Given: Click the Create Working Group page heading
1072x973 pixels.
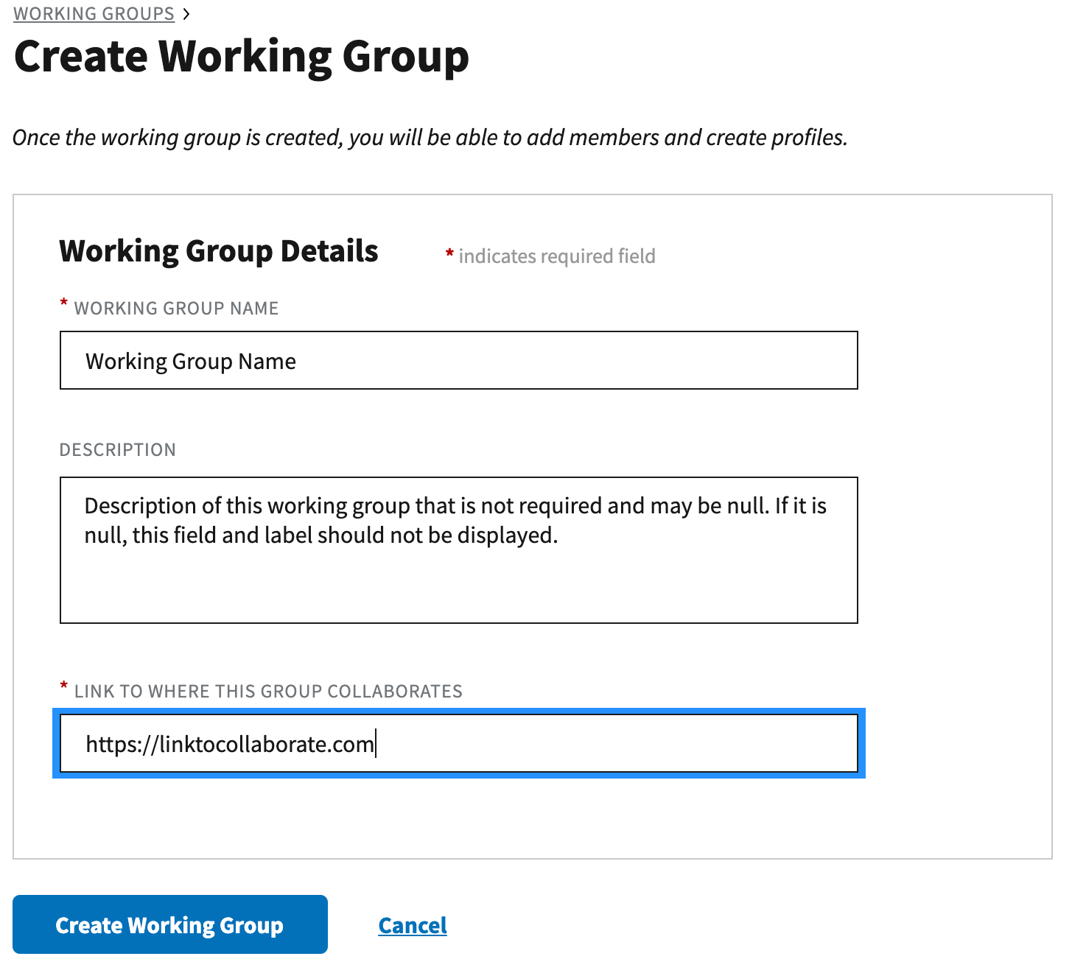Looking at the screenshot, I should pyautogui.click(x=242, y=57).
